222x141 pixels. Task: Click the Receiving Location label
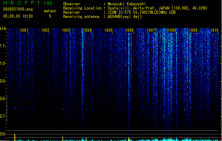[82, 8]
